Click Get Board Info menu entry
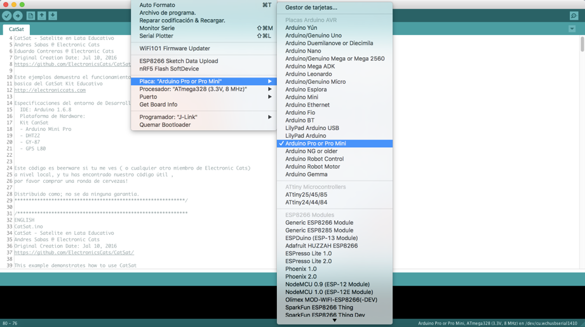585x327 pixels. click(x=204, y=105)
